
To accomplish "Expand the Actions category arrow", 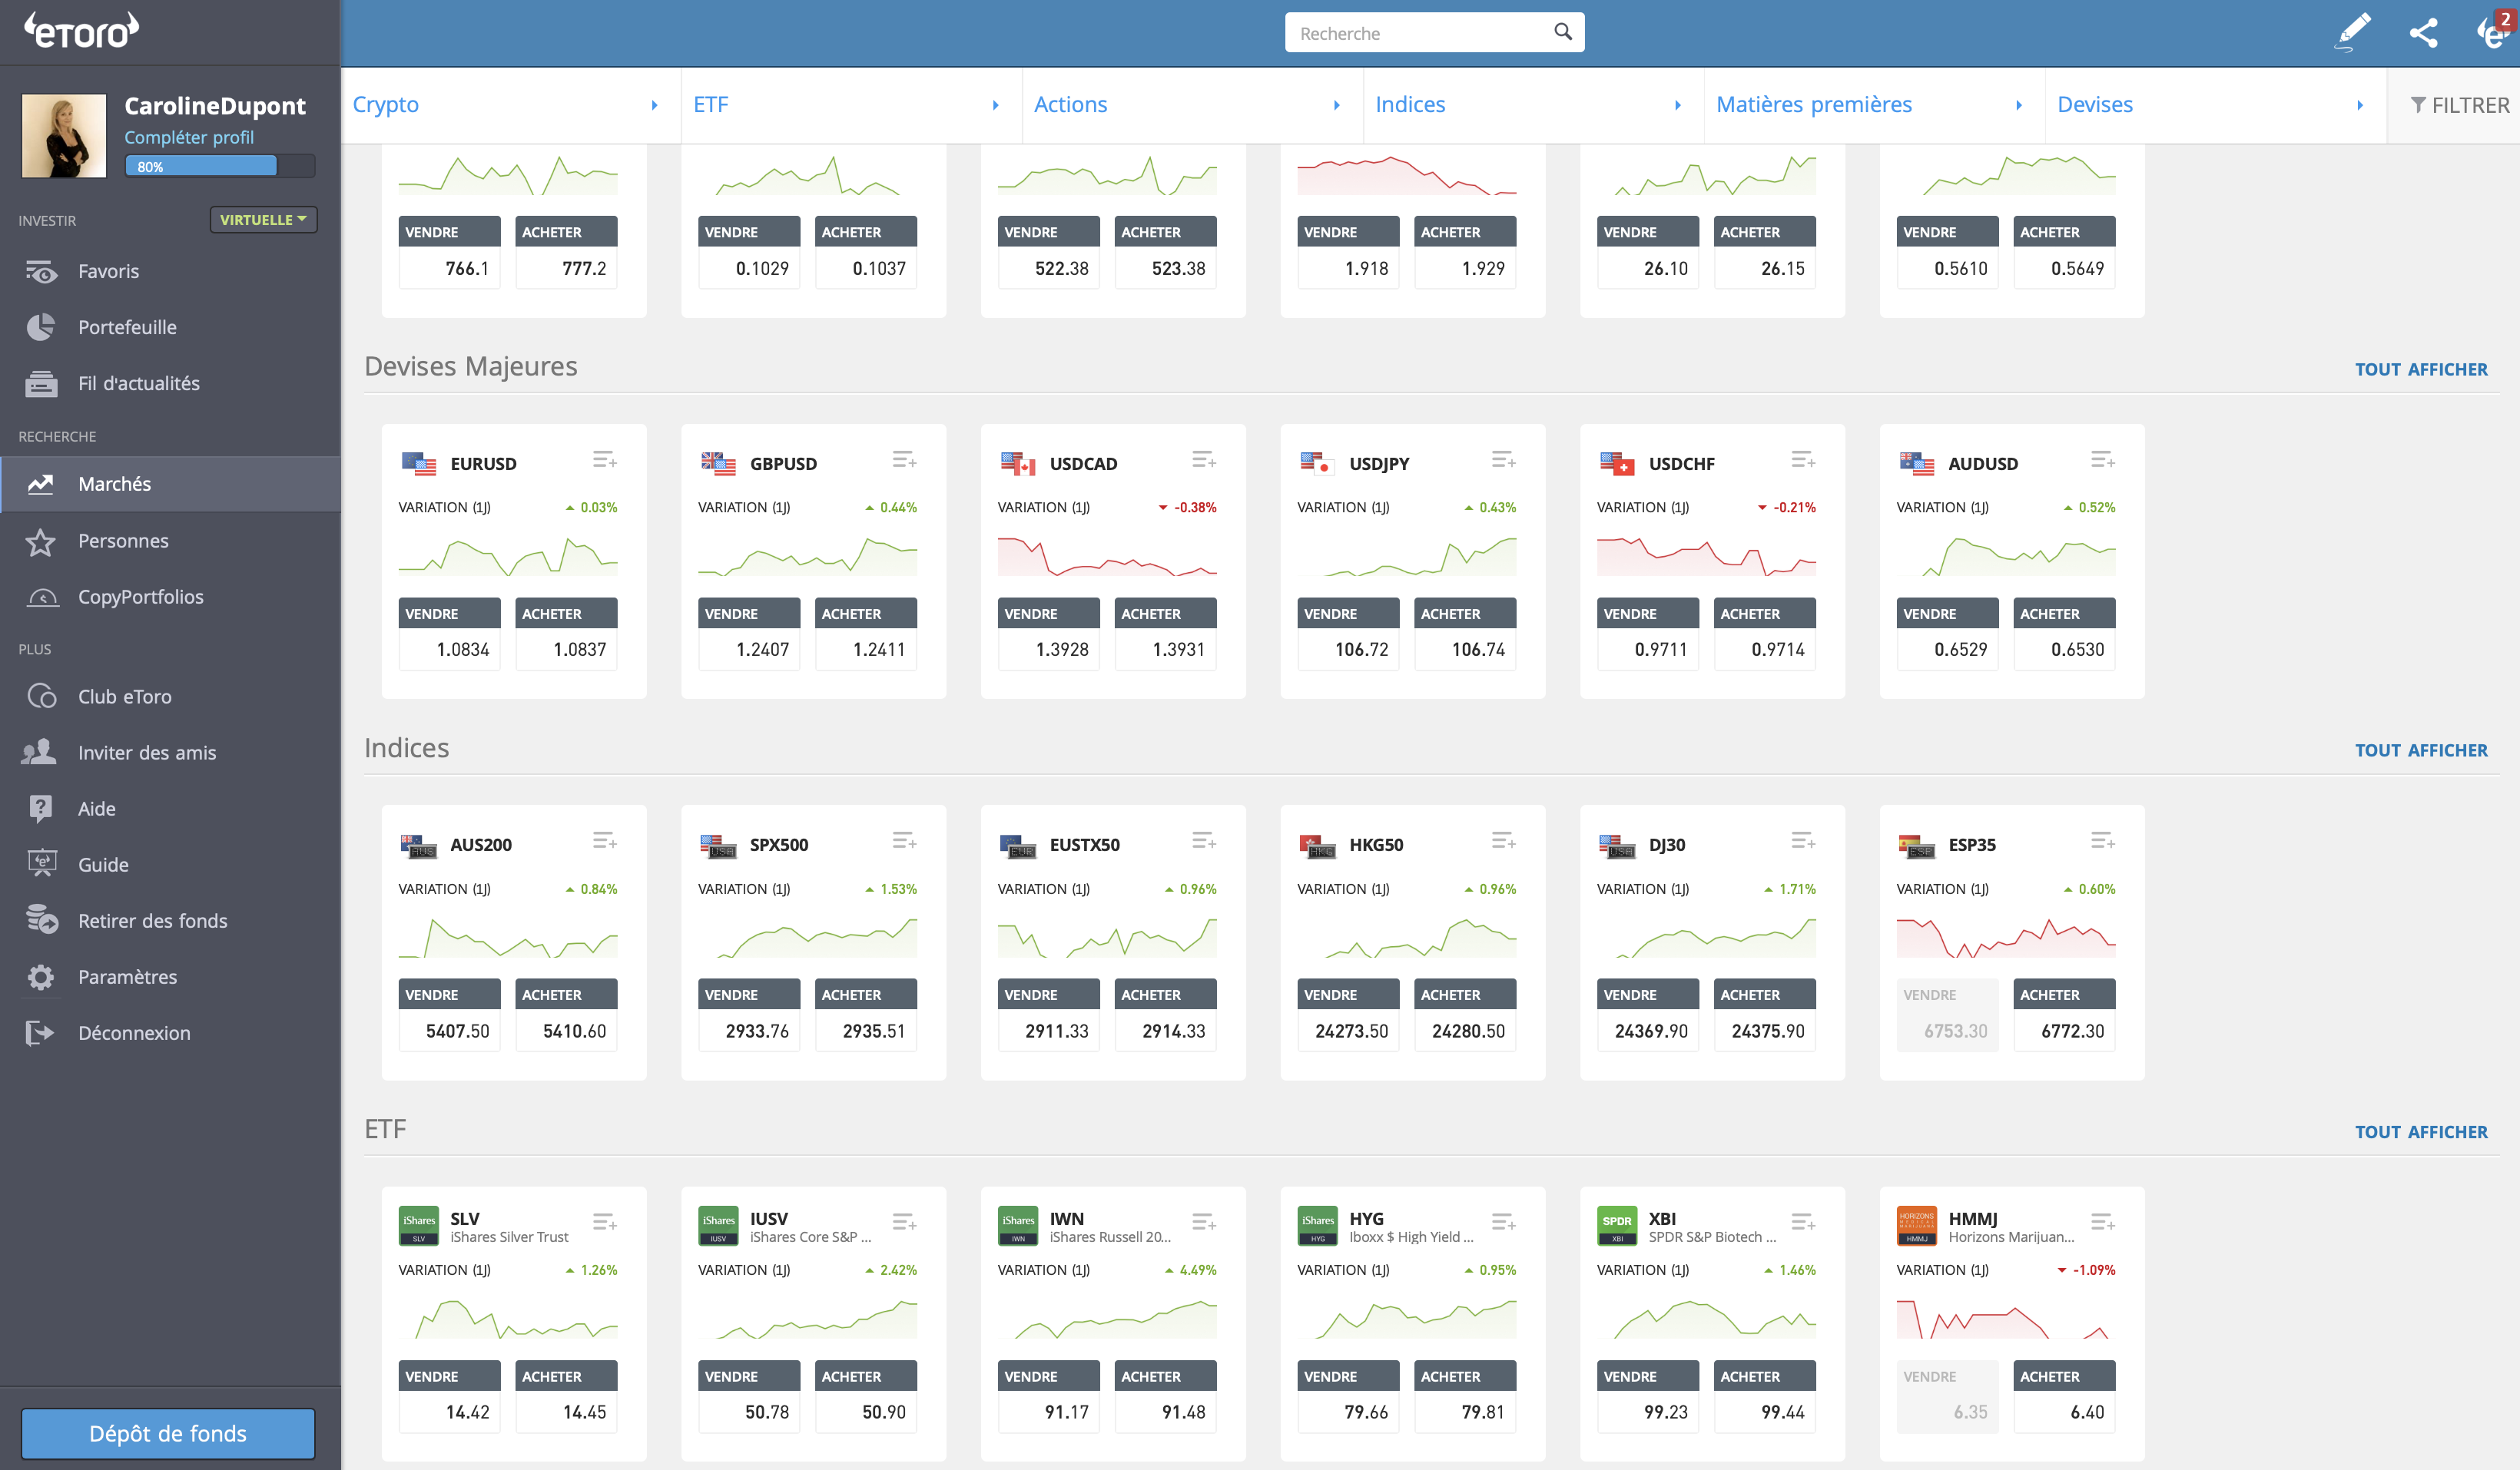I will (1337, 105).
